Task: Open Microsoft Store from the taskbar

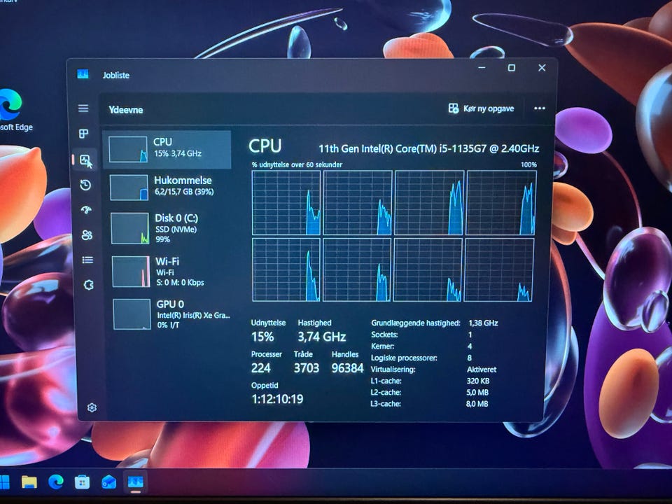Action: (x=82, y=482)
